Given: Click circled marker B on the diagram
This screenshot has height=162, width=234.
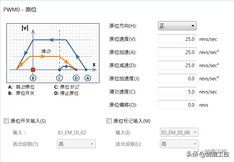Looking at the screenshot, I should pos(33,78).
